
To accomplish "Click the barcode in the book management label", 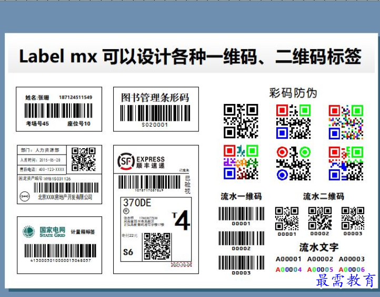I will 155,113.
